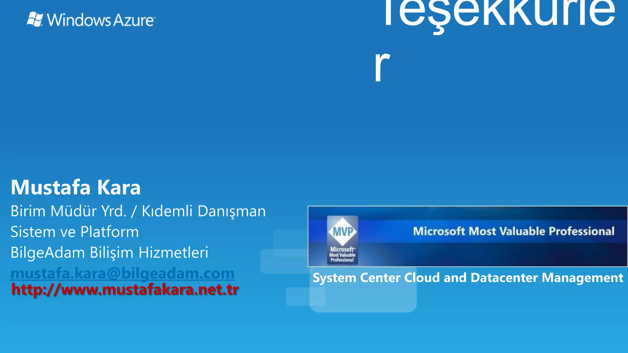Click the Windows Azure flag logo
Image resolution: width=628 pixels, height=353 pixels.
35,19
